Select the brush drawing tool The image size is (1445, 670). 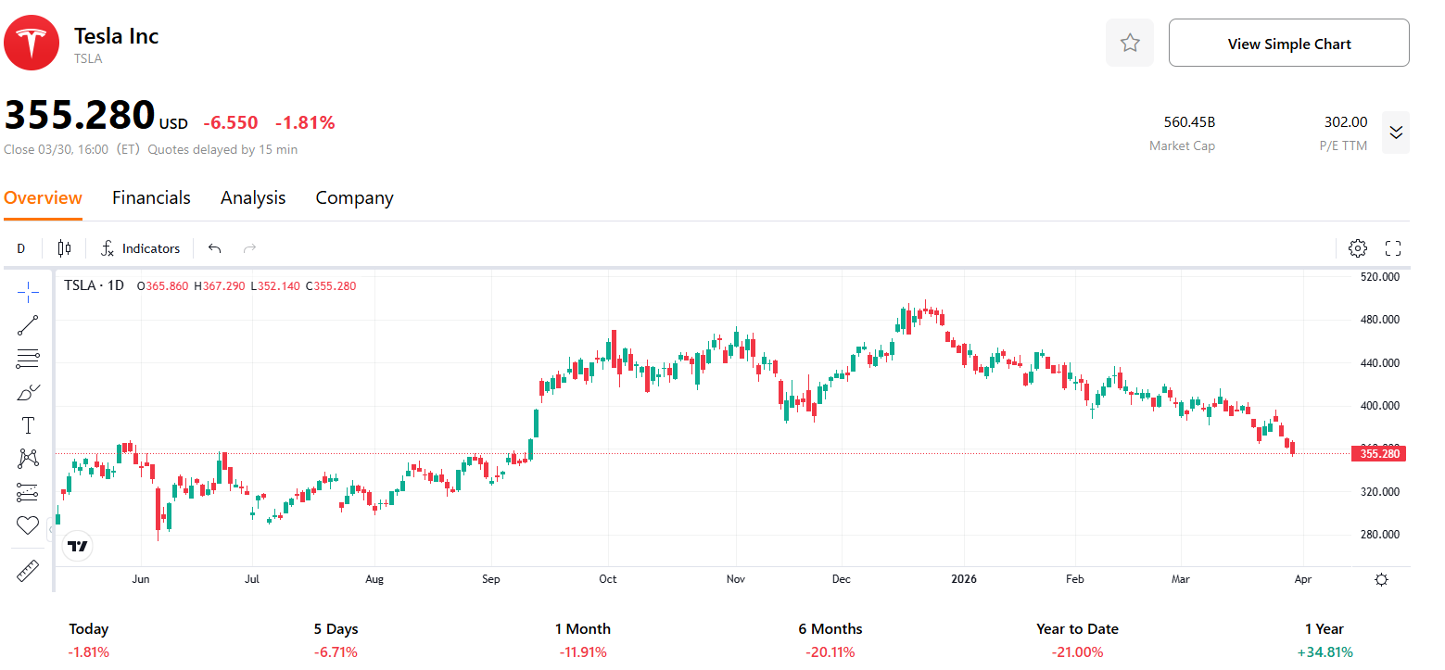[28, 392]
